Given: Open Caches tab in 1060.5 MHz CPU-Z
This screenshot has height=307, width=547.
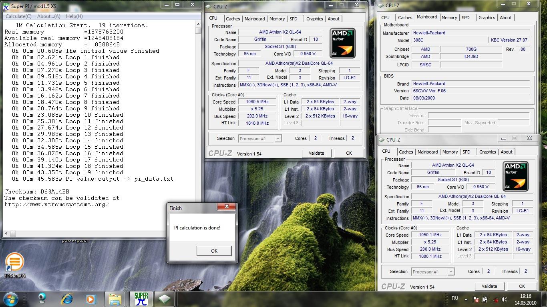Looking at the screenshot, I should coord(233,19).
